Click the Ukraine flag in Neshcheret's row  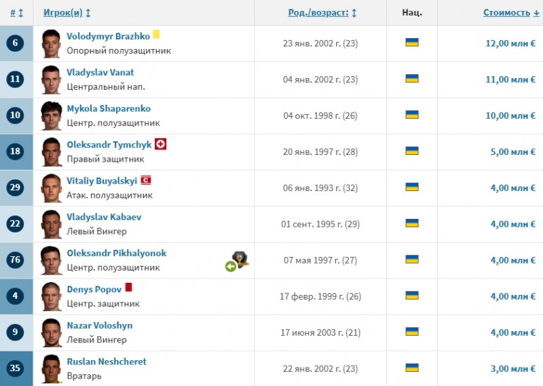coord(411,367)
